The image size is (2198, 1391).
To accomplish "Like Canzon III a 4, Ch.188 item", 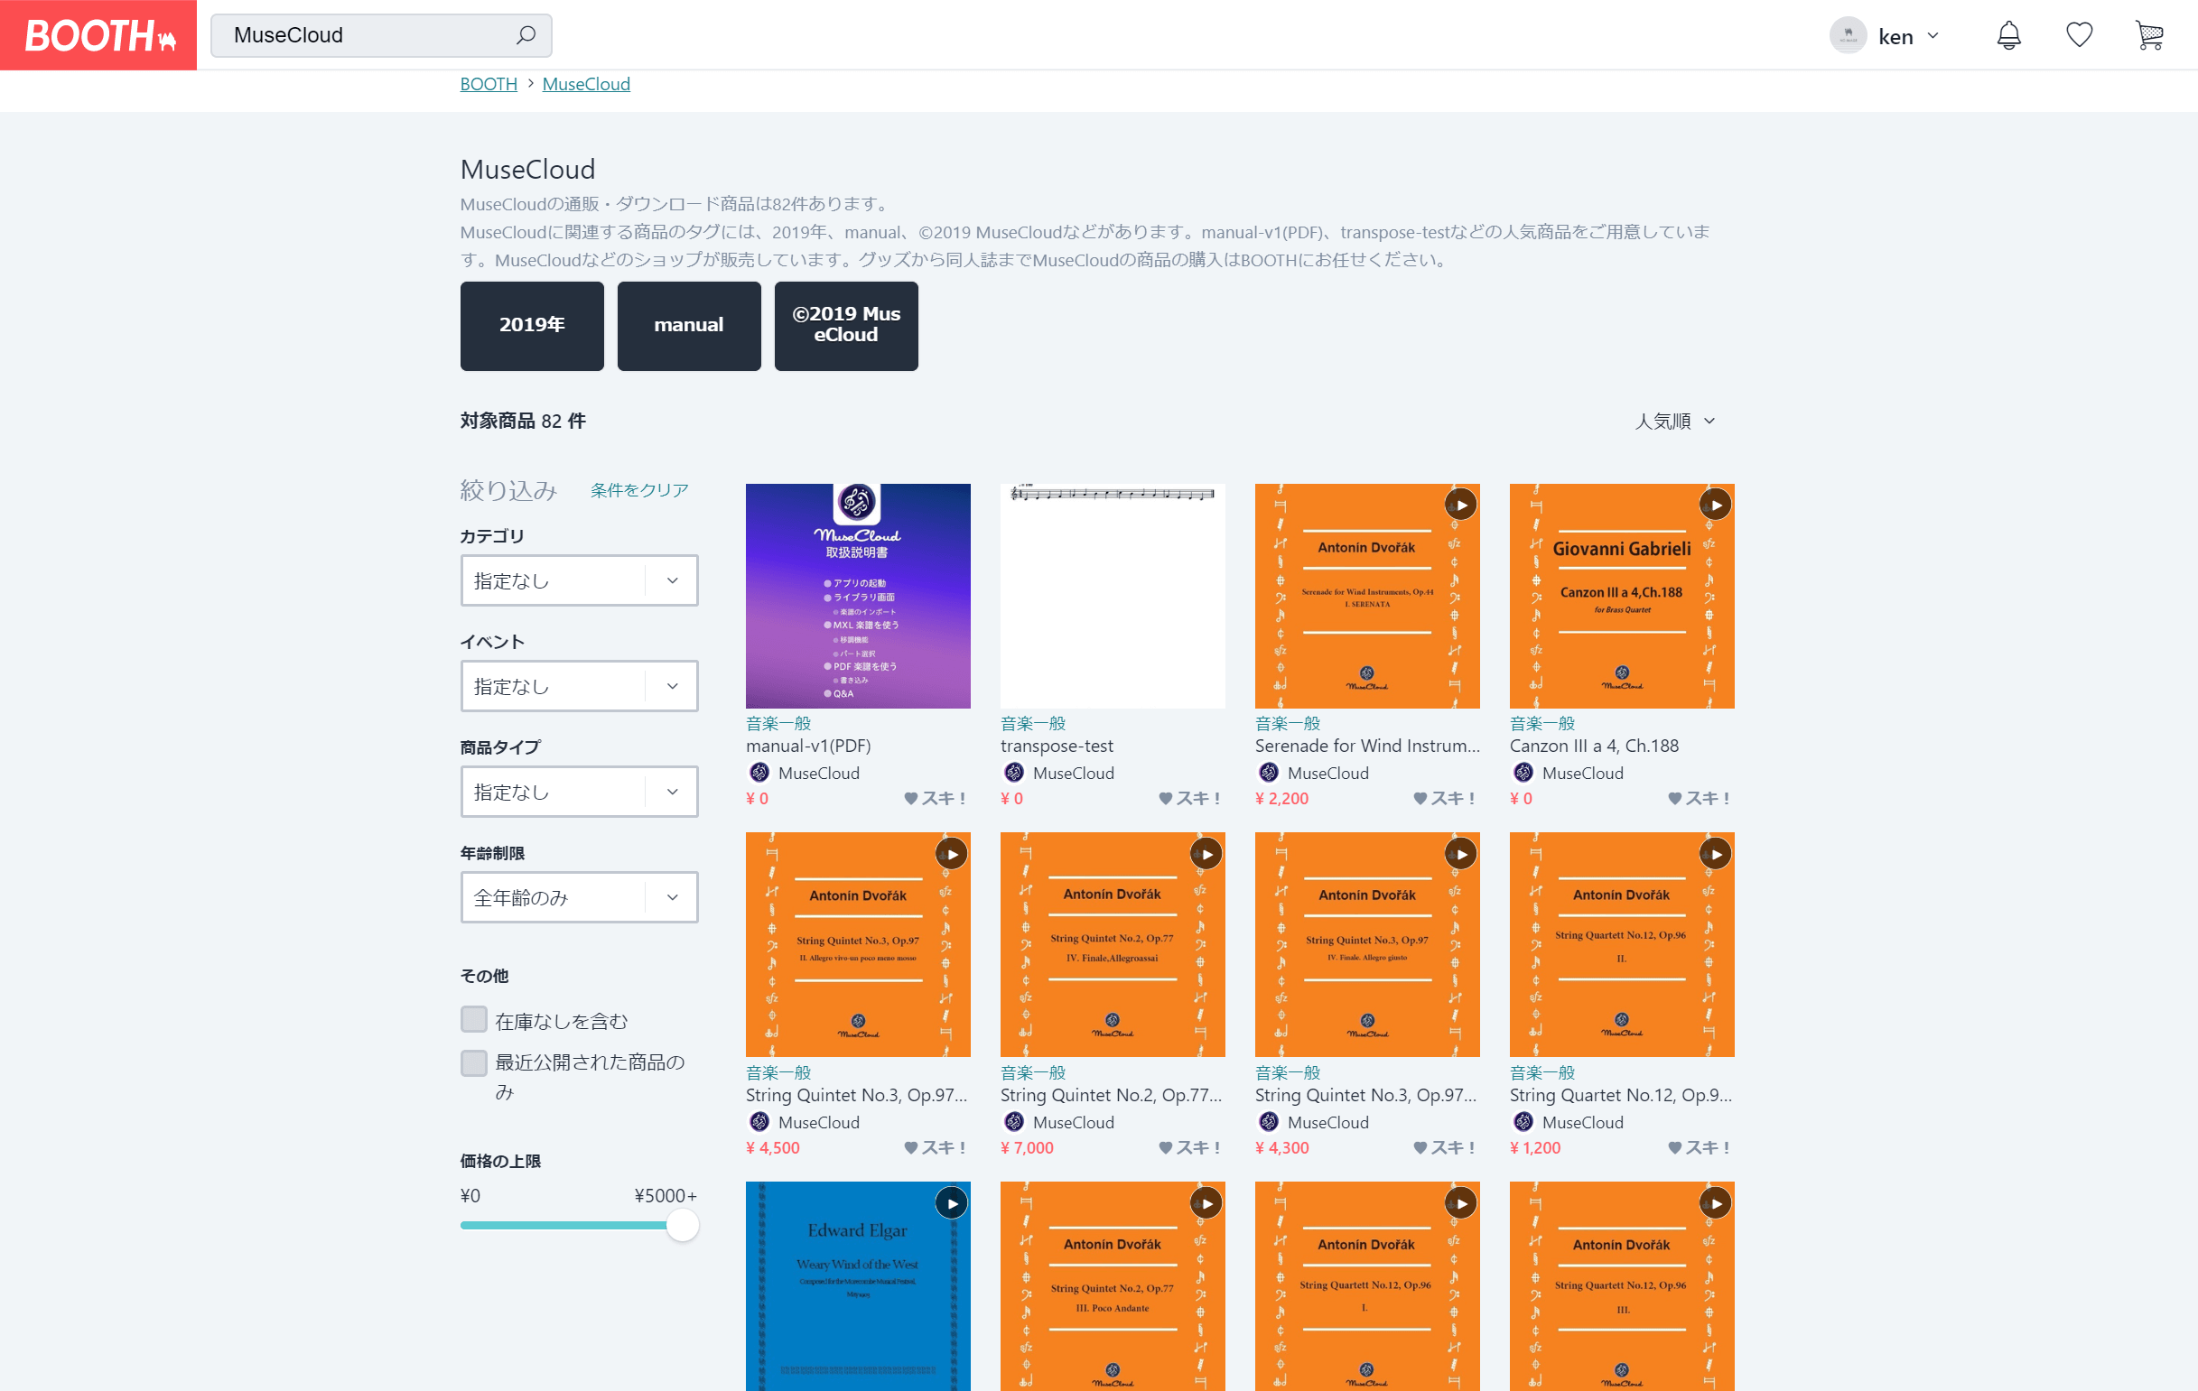I will [1699, 798].
